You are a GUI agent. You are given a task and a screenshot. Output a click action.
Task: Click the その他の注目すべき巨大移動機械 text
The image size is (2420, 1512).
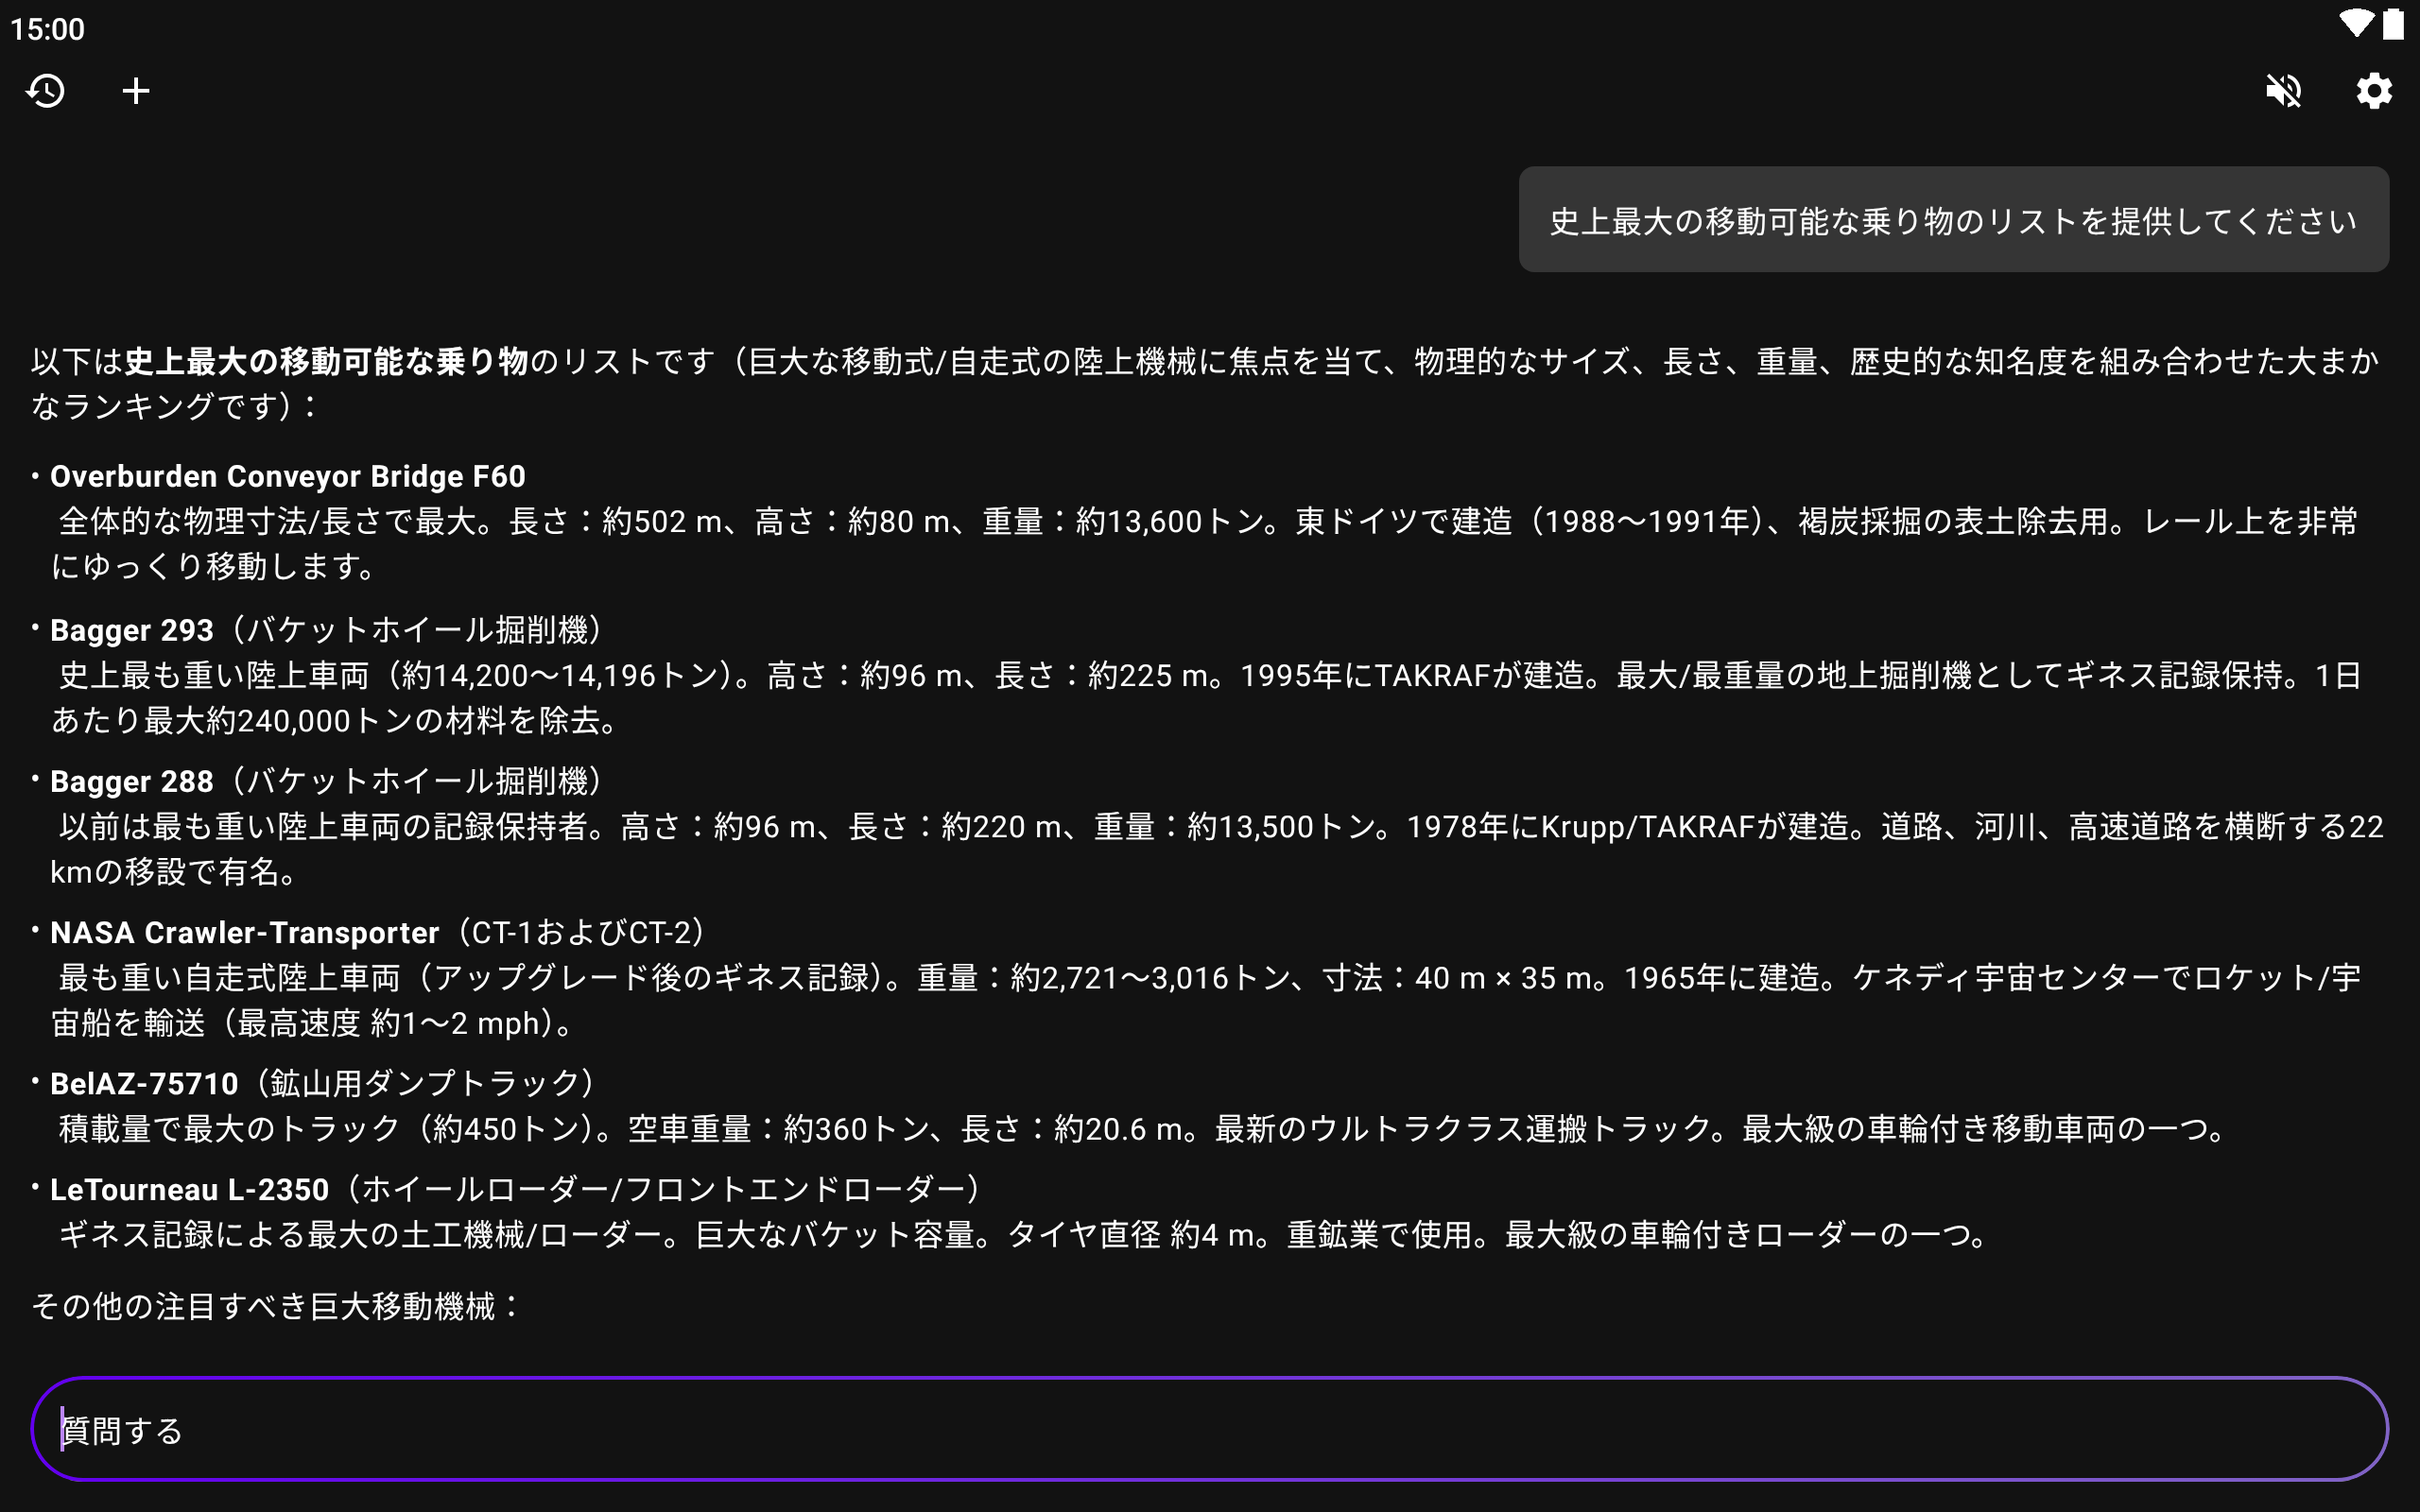275,1306
